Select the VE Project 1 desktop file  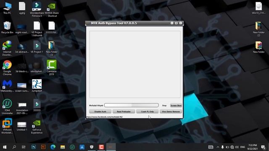click(37, 47)
